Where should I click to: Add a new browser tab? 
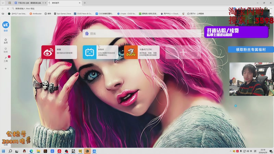(85, 3)
